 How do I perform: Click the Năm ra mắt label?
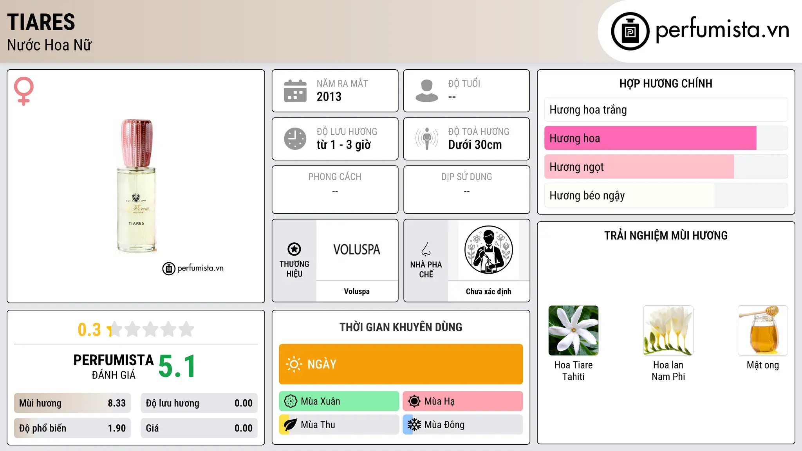point(342,84)
